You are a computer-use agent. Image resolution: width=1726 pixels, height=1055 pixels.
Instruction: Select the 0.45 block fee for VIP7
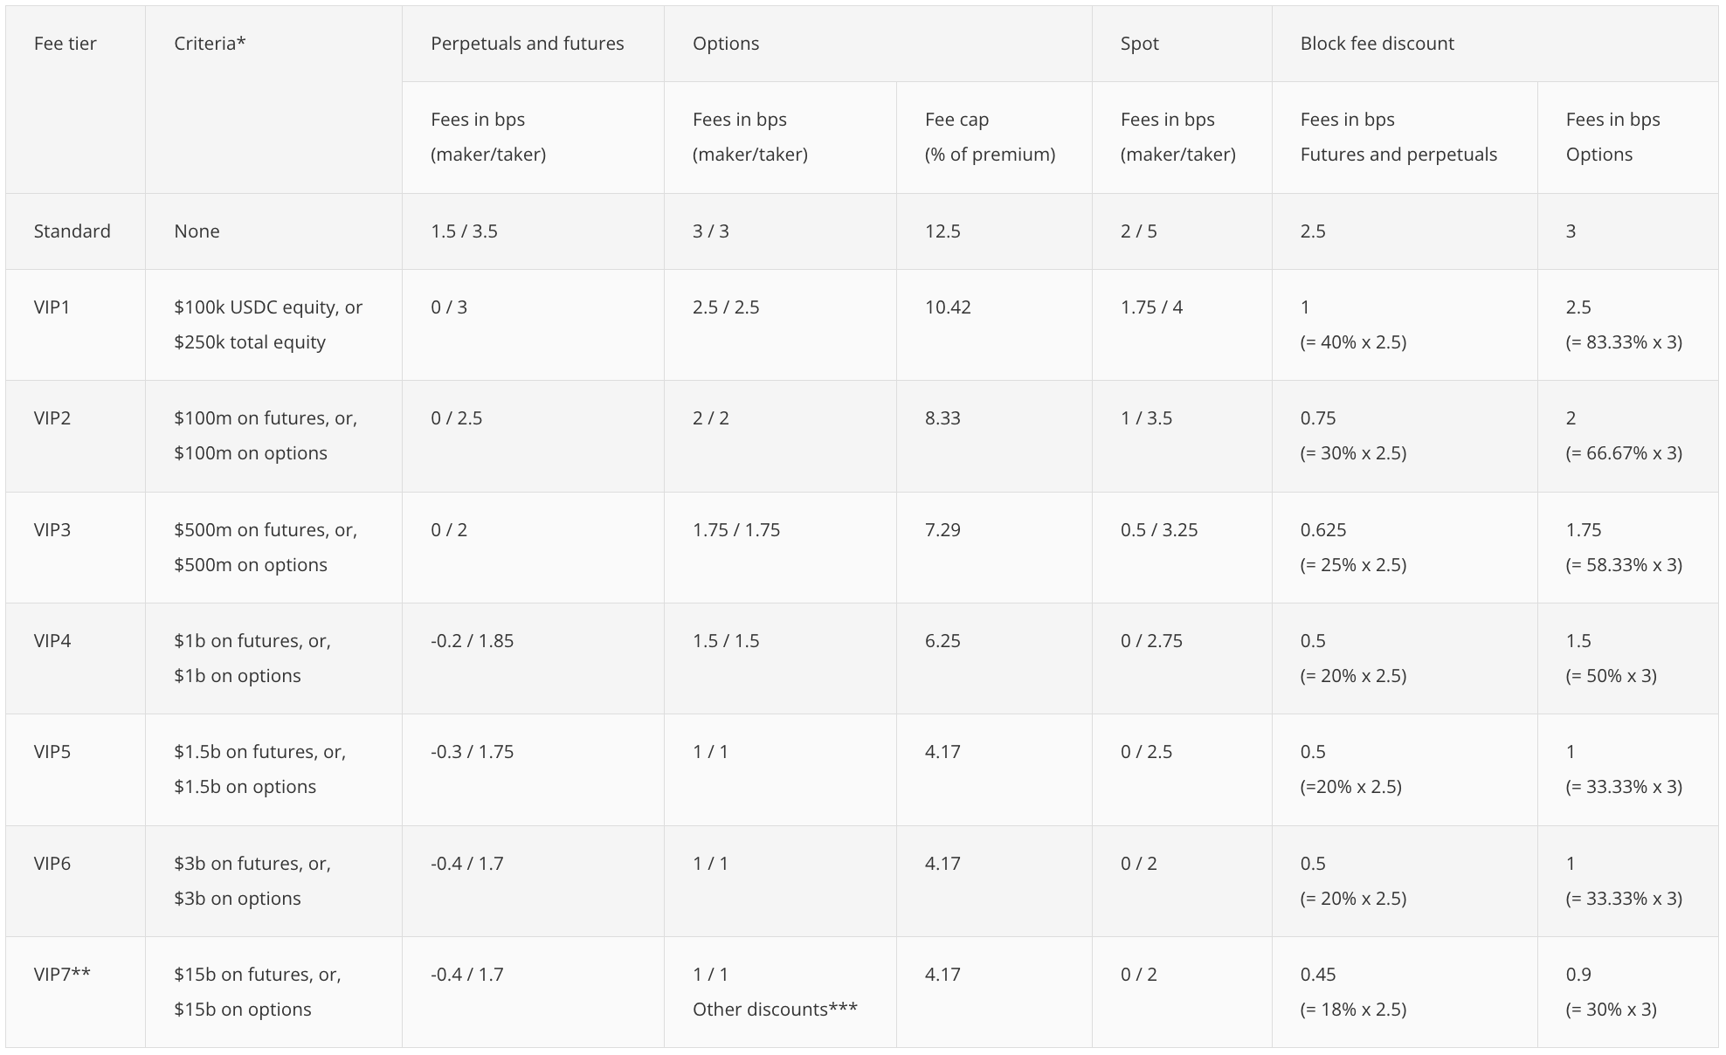[1318, 975]
